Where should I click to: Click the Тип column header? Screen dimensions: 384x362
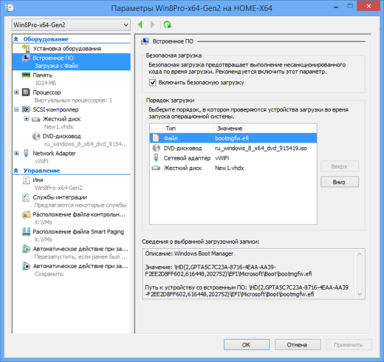(188, 129)
